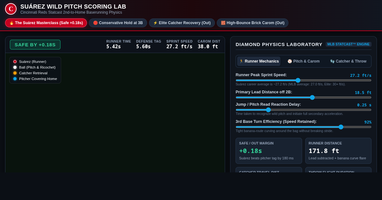Click the SPRINT SPEED 27.2 ft/s stat
The image size is (382, 200).
tap(179, 44)
